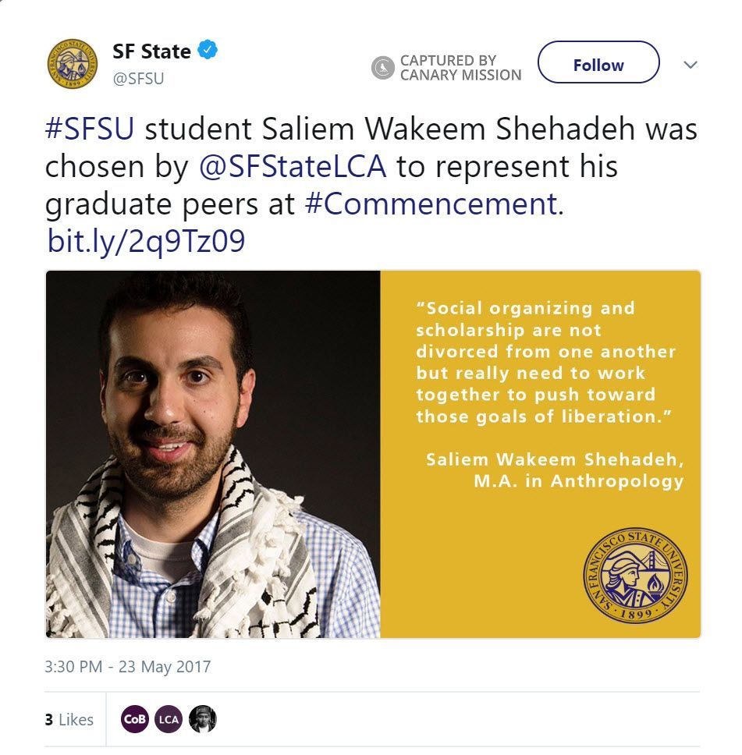742x755 pixels.
Task: Expand the menu beside the Follow button
Action: click(690, 66)
